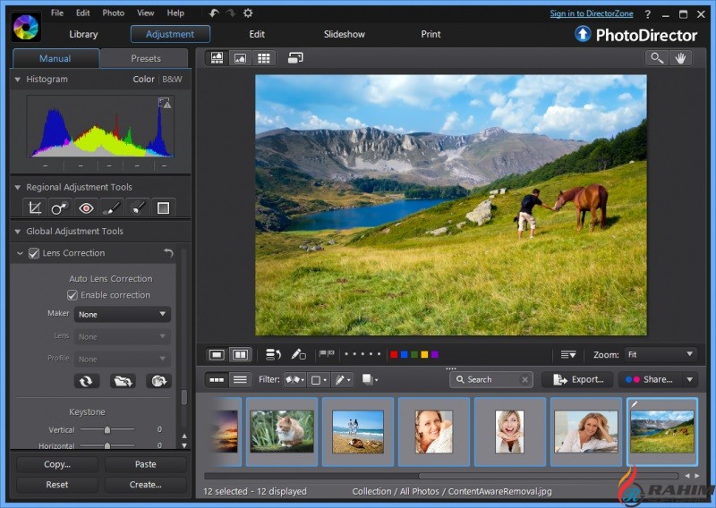This screenshot has width=716, height=508.
Task: Choose the Spot Removal tool
Action: pos(60,208)
